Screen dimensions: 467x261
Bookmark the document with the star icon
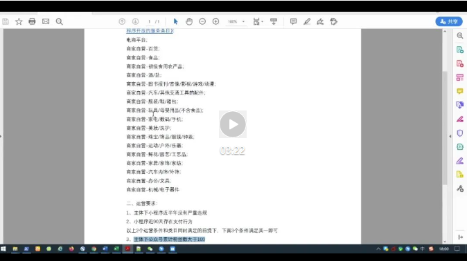click(x=19, y=21)
